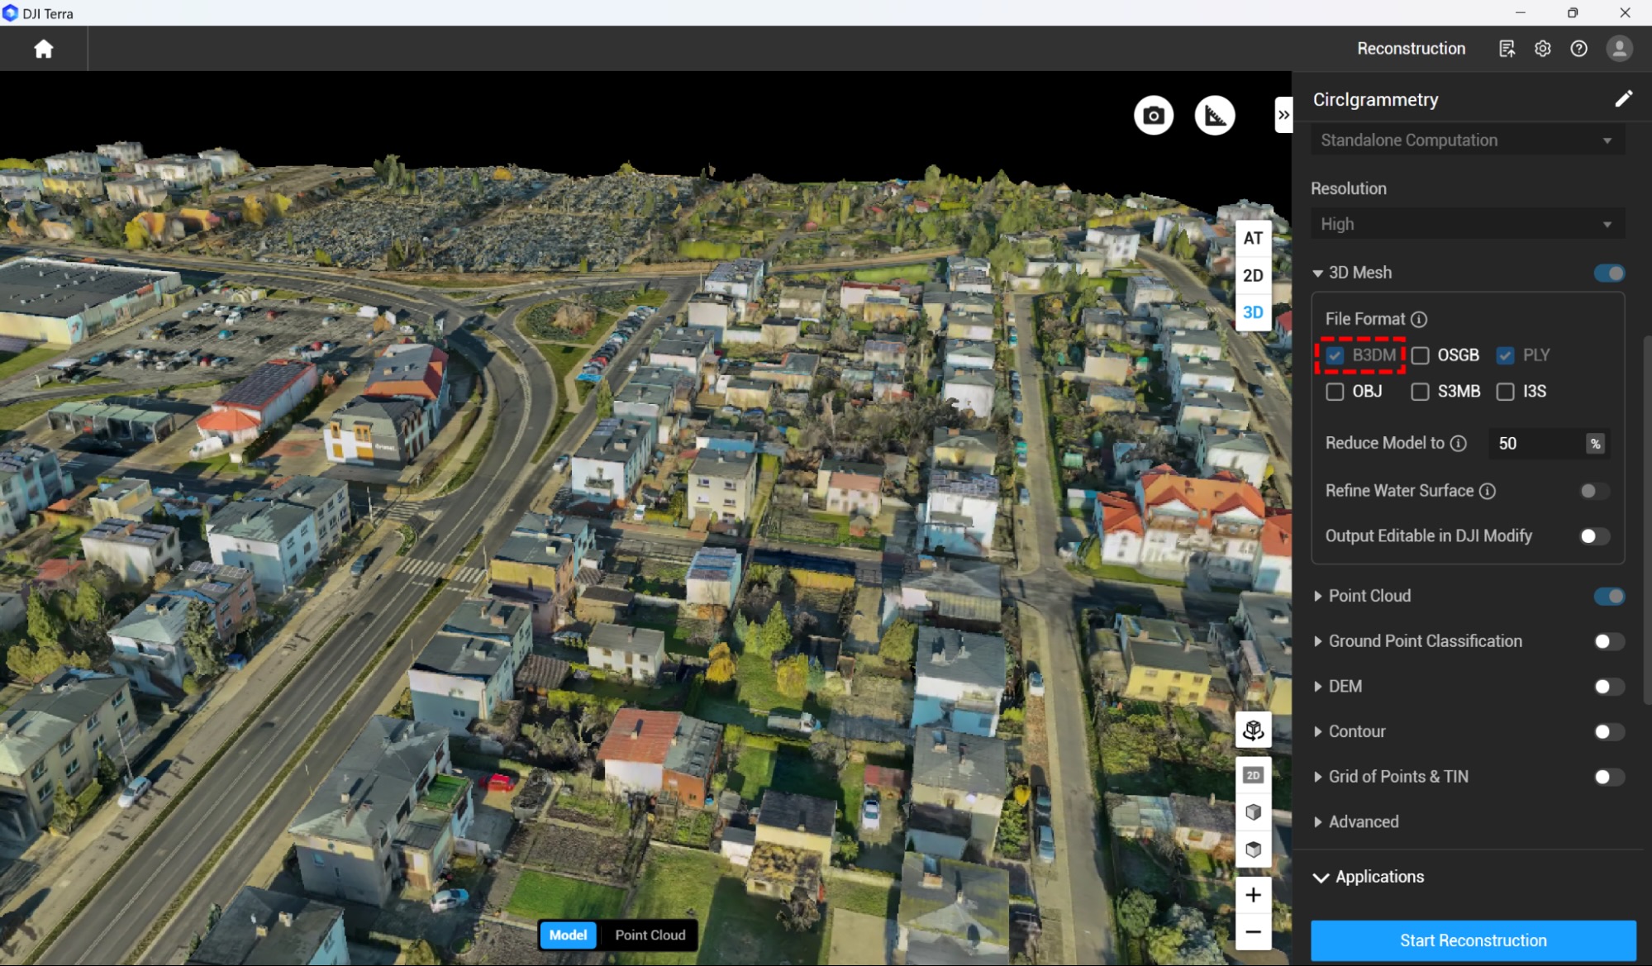The image size is (1652, 966).
Task: Click the percent unit next to 50
Action: tap(1595, 444)
